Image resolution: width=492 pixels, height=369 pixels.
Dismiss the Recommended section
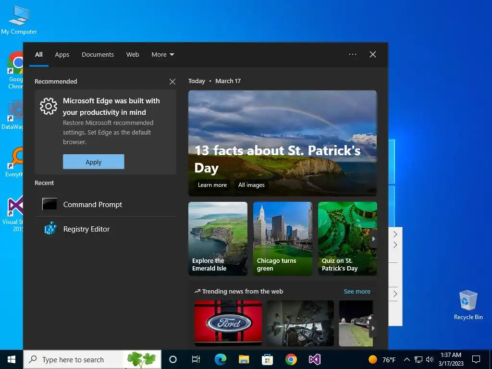172,82
